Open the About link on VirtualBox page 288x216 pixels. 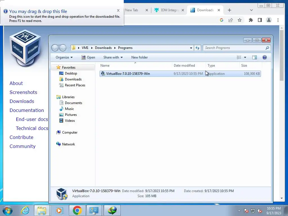[16, 83]
